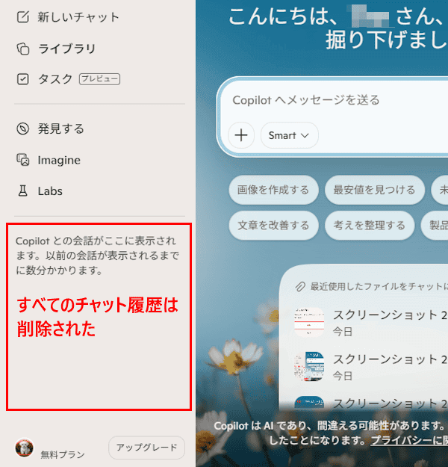Click the second スクリーンショット file name
Screen dimensions: 448x467
click(x=390, y=359)
